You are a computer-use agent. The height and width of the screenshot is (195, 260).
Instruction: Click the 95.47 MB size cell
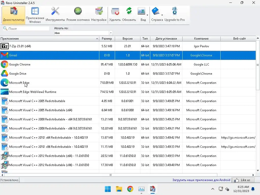click(107, 64)
